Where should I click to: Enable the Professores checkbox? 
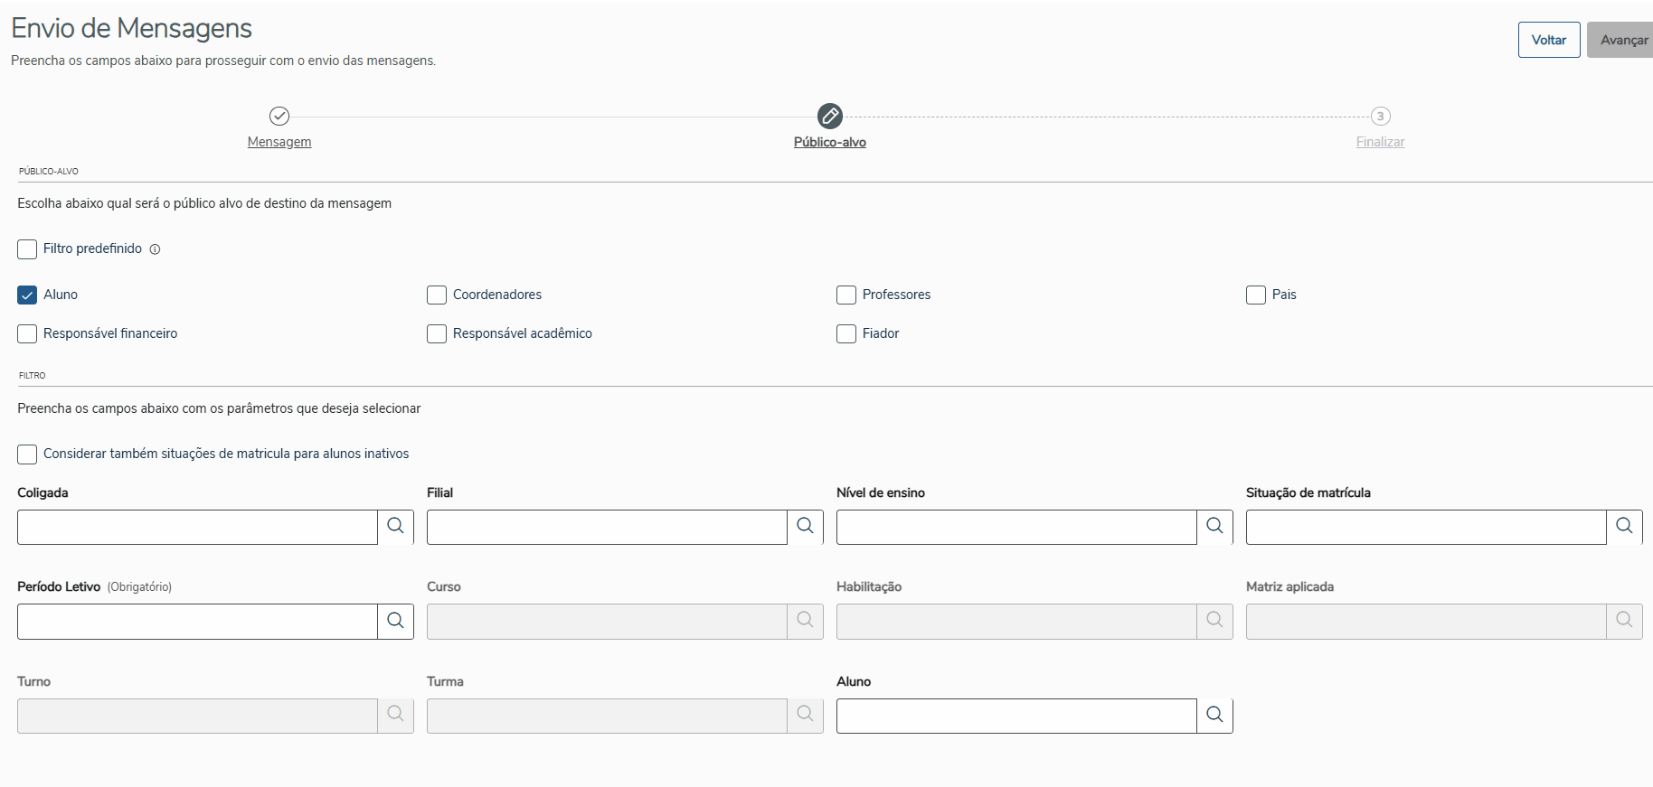point(846,295)
